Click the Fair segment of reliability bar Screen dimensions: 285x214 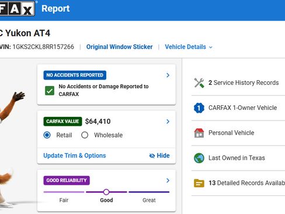click(x=64, y=192)
